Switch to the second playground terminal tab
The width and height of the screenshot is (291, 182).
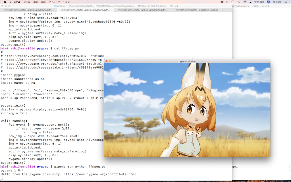[85, 9]
